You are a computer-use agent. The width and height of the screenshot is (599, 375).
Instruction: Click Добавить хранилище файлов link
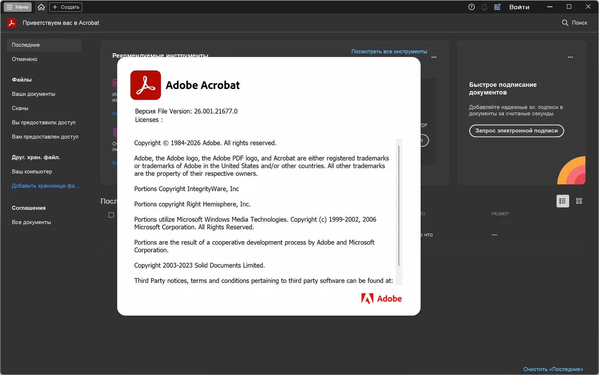point(46,186)
